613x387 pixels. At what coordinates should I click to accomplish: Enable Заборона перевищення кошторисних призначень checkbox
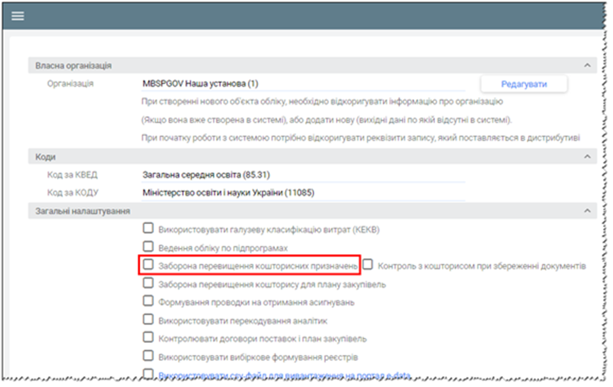[148, 265]
